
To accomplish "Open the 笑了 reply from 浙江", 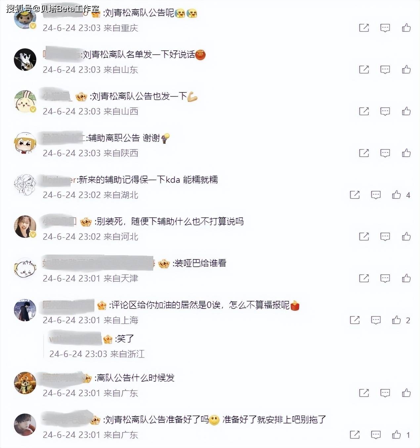I will (125, 339).
